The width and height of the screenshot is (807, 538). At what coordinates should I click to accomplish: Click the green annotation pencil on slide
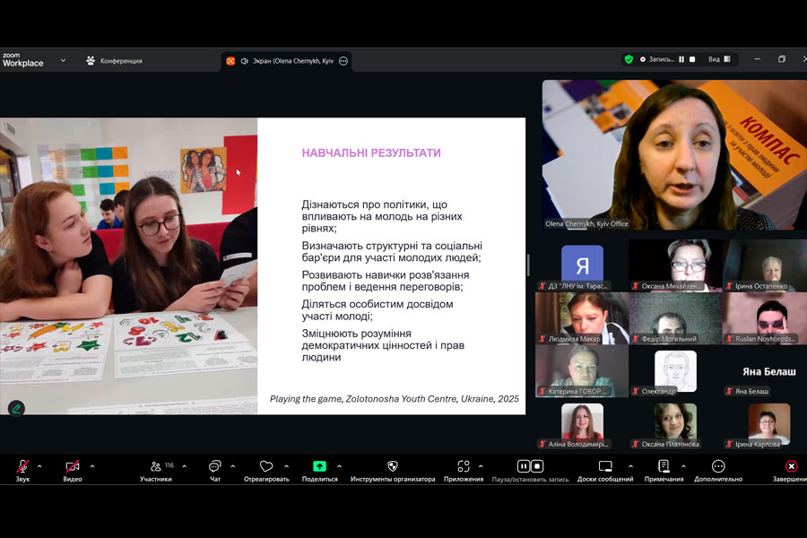tap(15, 408)
